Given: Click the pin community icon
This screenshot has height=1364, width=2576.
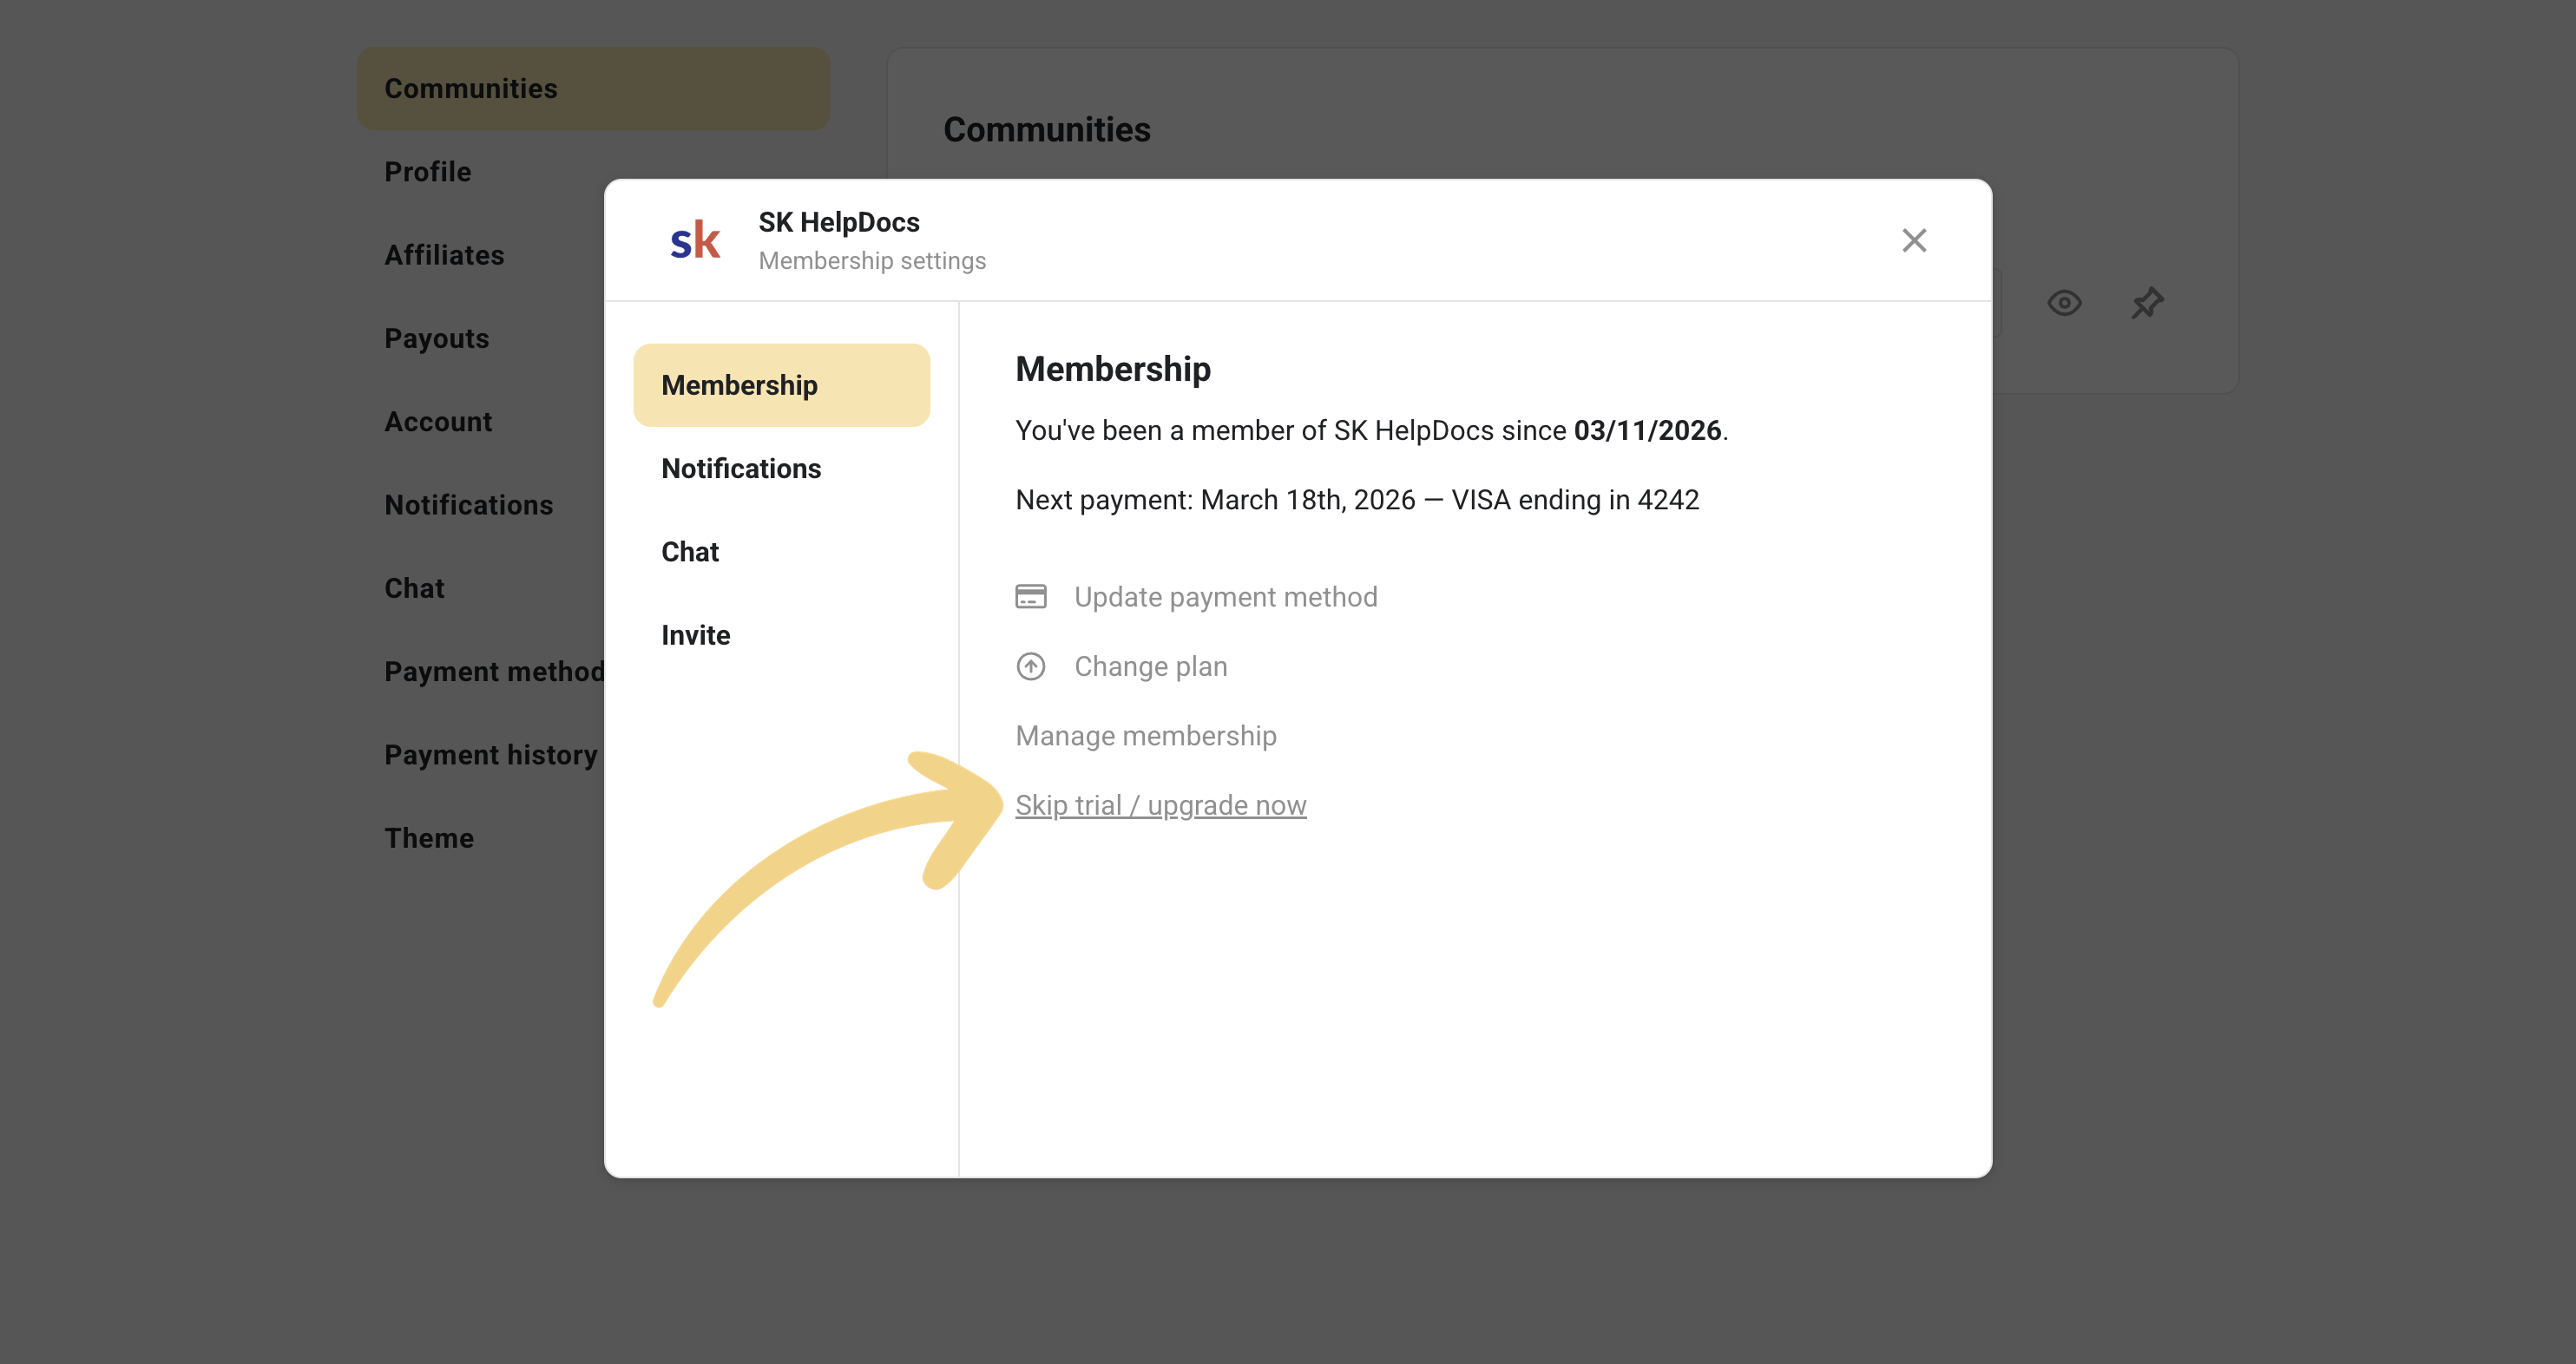Looking at the screenshot, I should click(2147, 303).
